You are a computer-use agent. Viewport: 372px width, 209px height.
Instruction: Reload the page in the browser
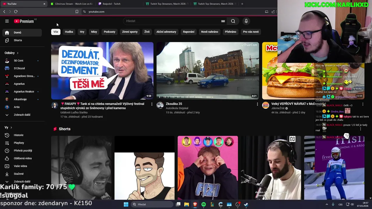[x=16, y=12]
